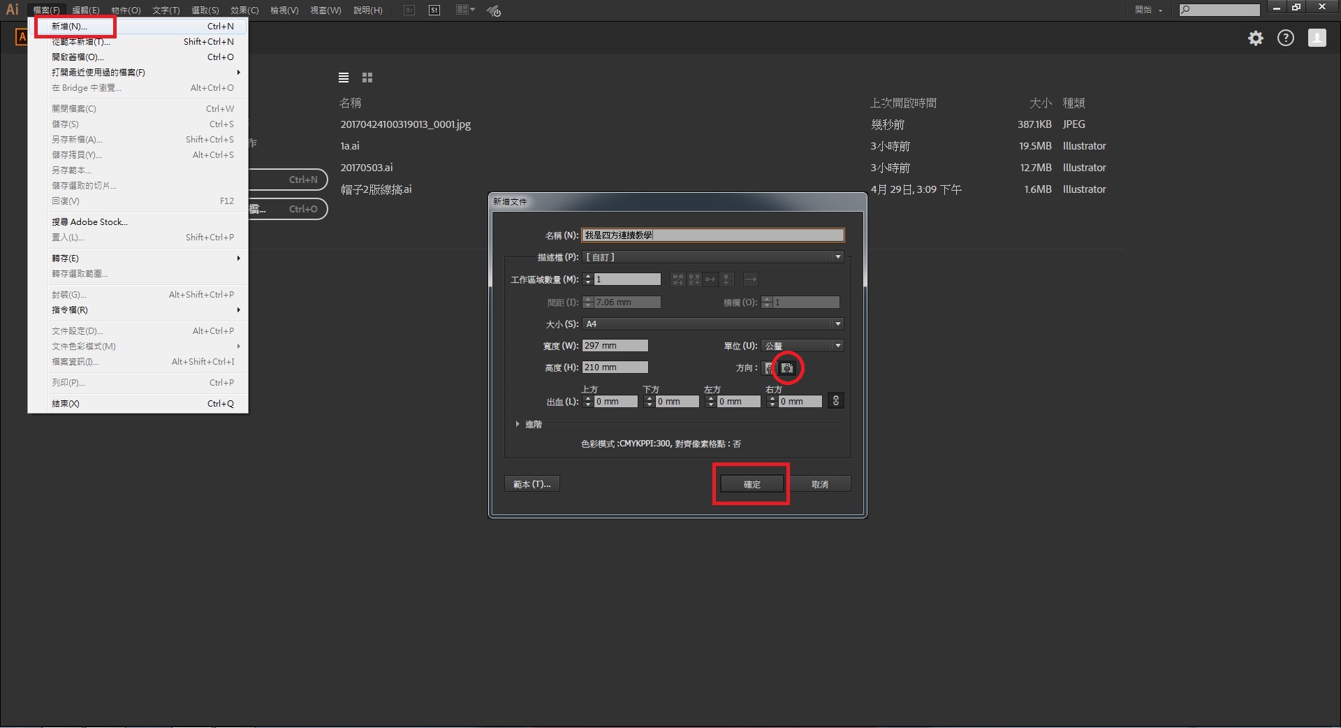Choose 新增(N)... from the File menu
The image size is (1341, 728).
(x=70, y=27)
